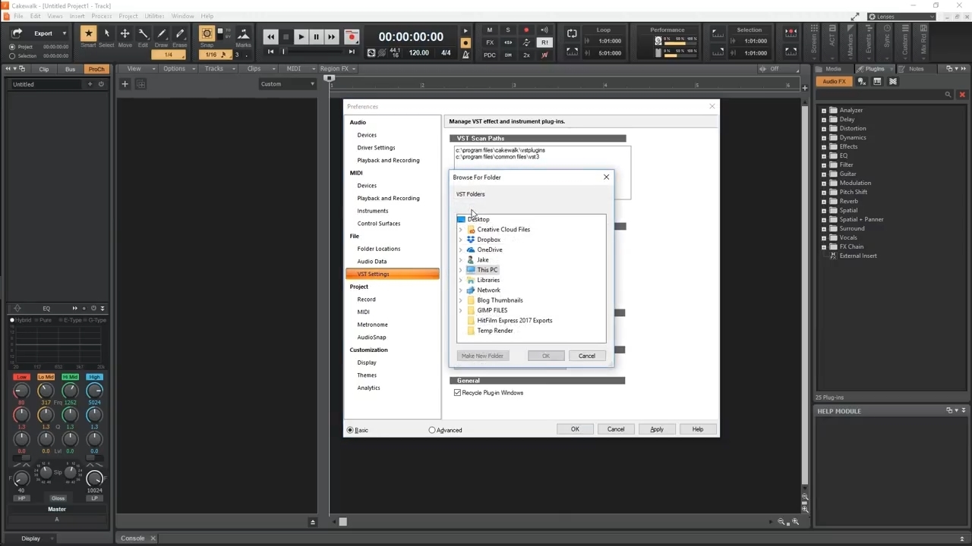Open Driver Settings in preferences list

pos(376,148)
